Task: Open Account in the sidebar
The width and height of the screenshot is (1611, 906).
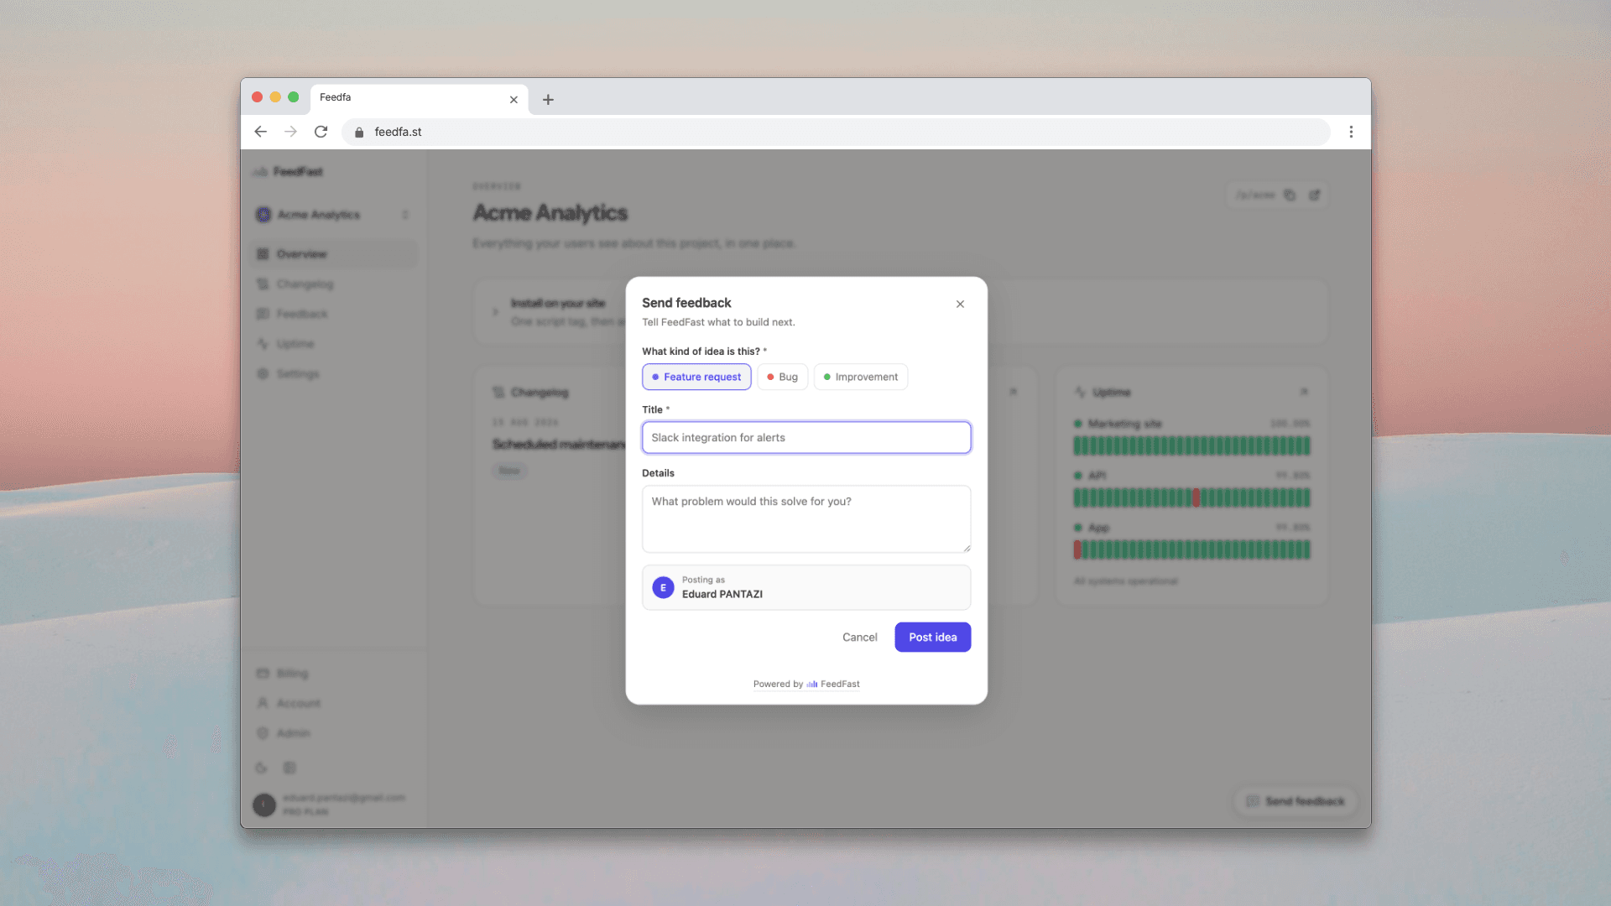Action: 334,703
